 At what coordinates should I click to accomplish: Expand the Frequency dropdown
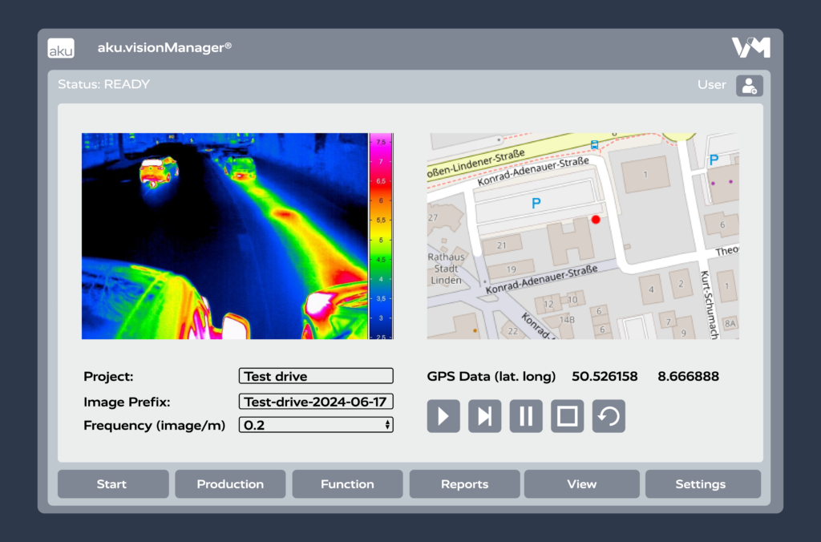(316, 425)
